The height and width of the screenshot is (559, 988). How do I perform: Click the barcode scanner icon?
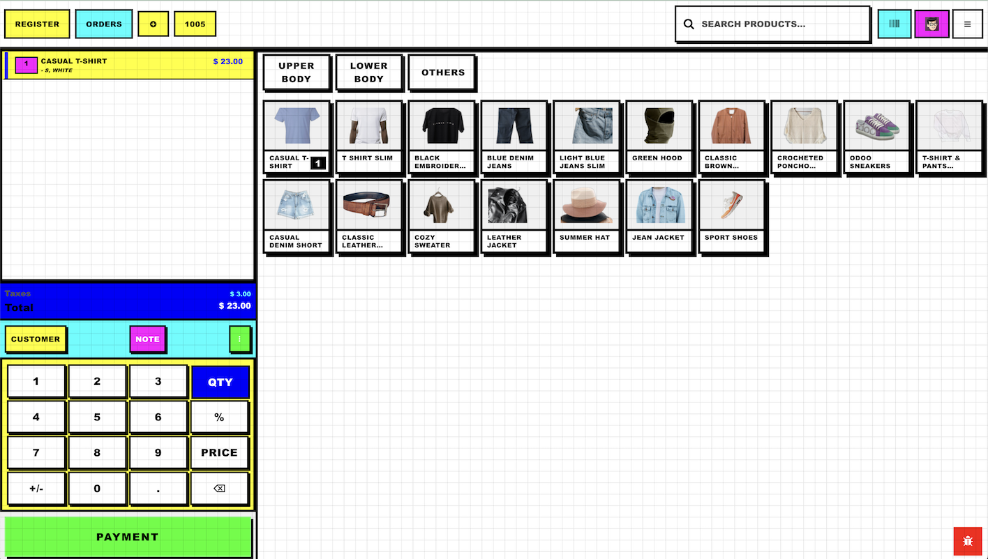coord(894,24)
